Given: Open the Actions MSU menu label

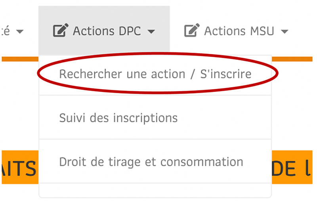Looking at the screenshot, I should 239,31.
